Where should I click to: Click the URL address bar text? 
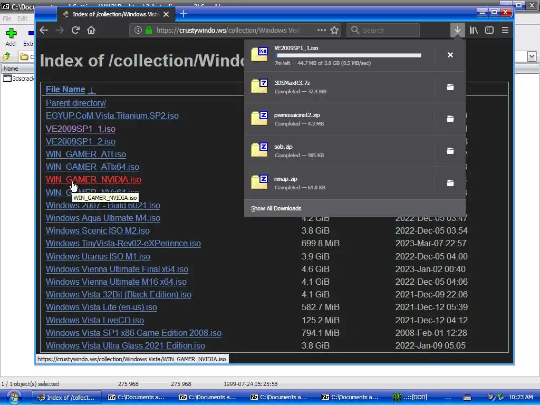click(228, 30)
